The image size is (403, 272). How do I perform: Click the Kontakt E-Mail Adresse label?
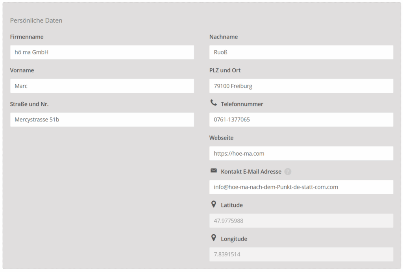251,171
